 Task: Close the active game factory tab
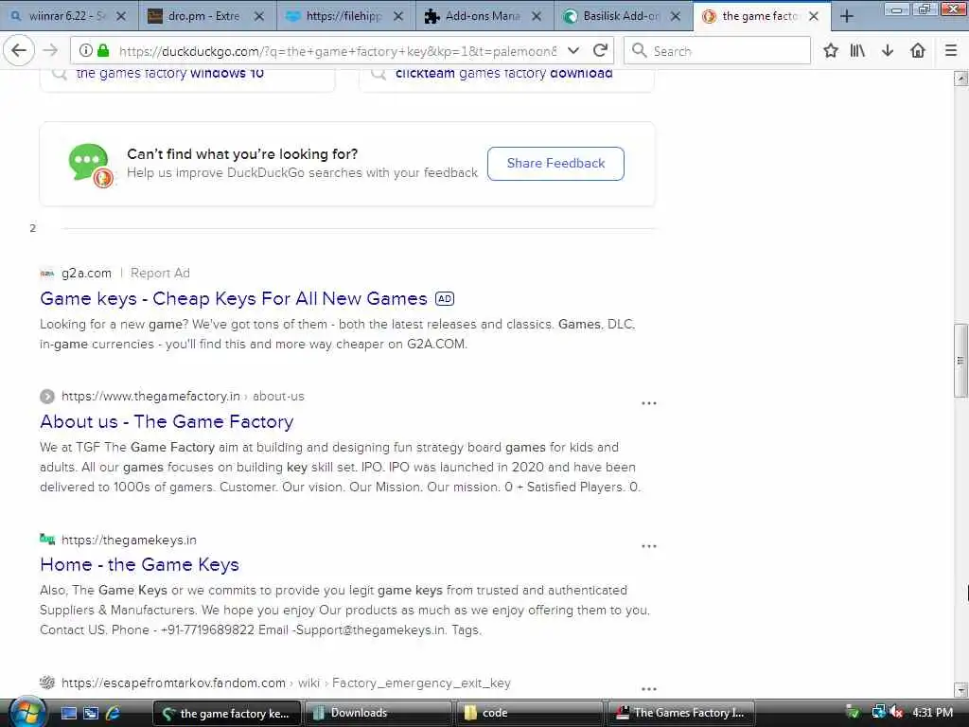tap(815, 16)
